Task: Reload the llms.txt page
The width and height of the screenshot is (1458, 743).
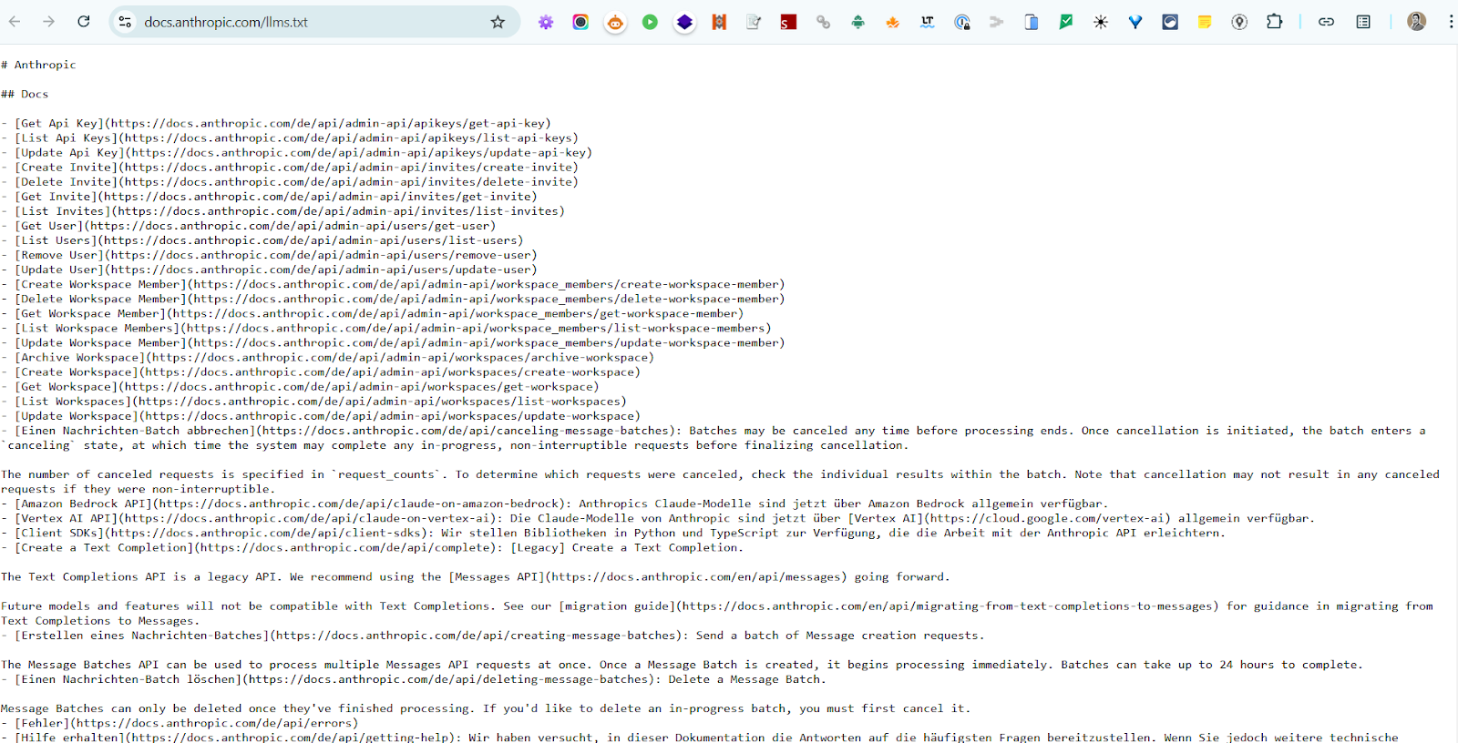Action: 84,22
